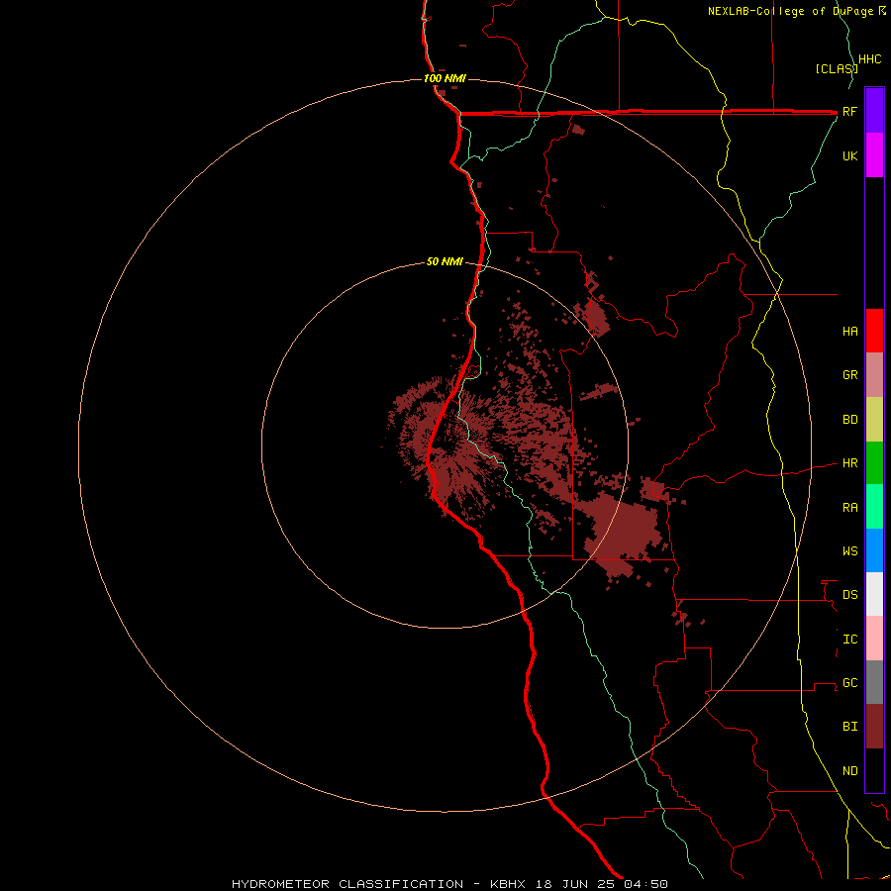This screenshot has width=891, height=891.
Task: Click the 04:50 time stamp
Action: [x=645, y=884]
